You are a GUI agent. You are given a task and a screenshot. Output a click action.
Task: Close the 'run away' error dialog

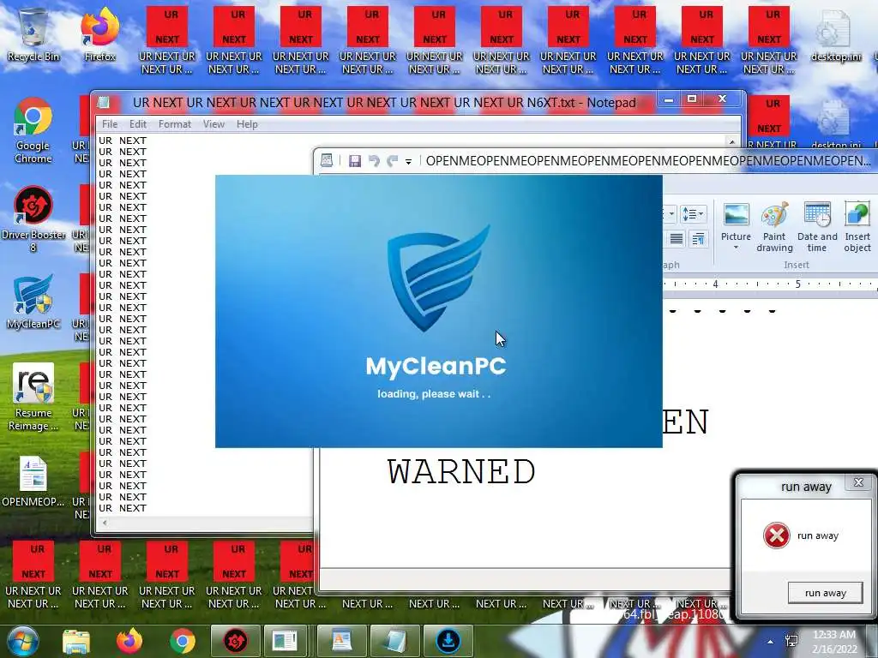[x=858, y=482]
